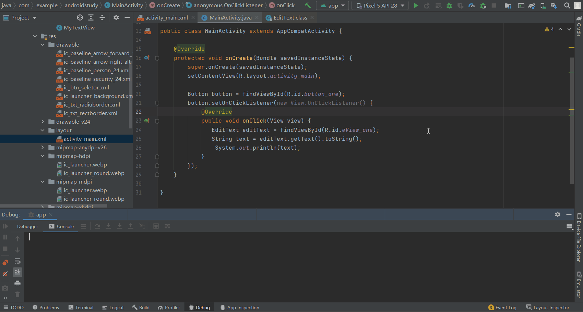
Task: Open the profiler gauge icon in toolbar
Action: (x=472, y=5)
